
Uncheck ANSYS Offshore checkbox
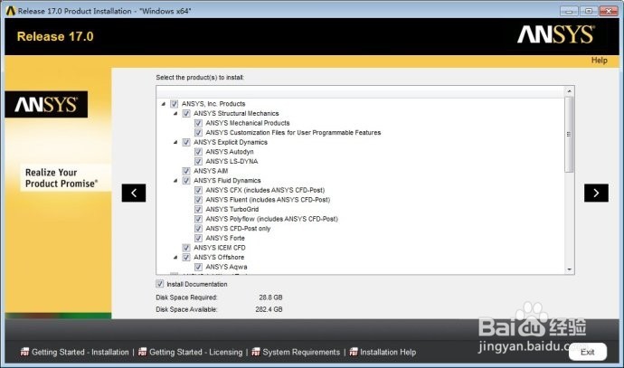pos(186,257)
